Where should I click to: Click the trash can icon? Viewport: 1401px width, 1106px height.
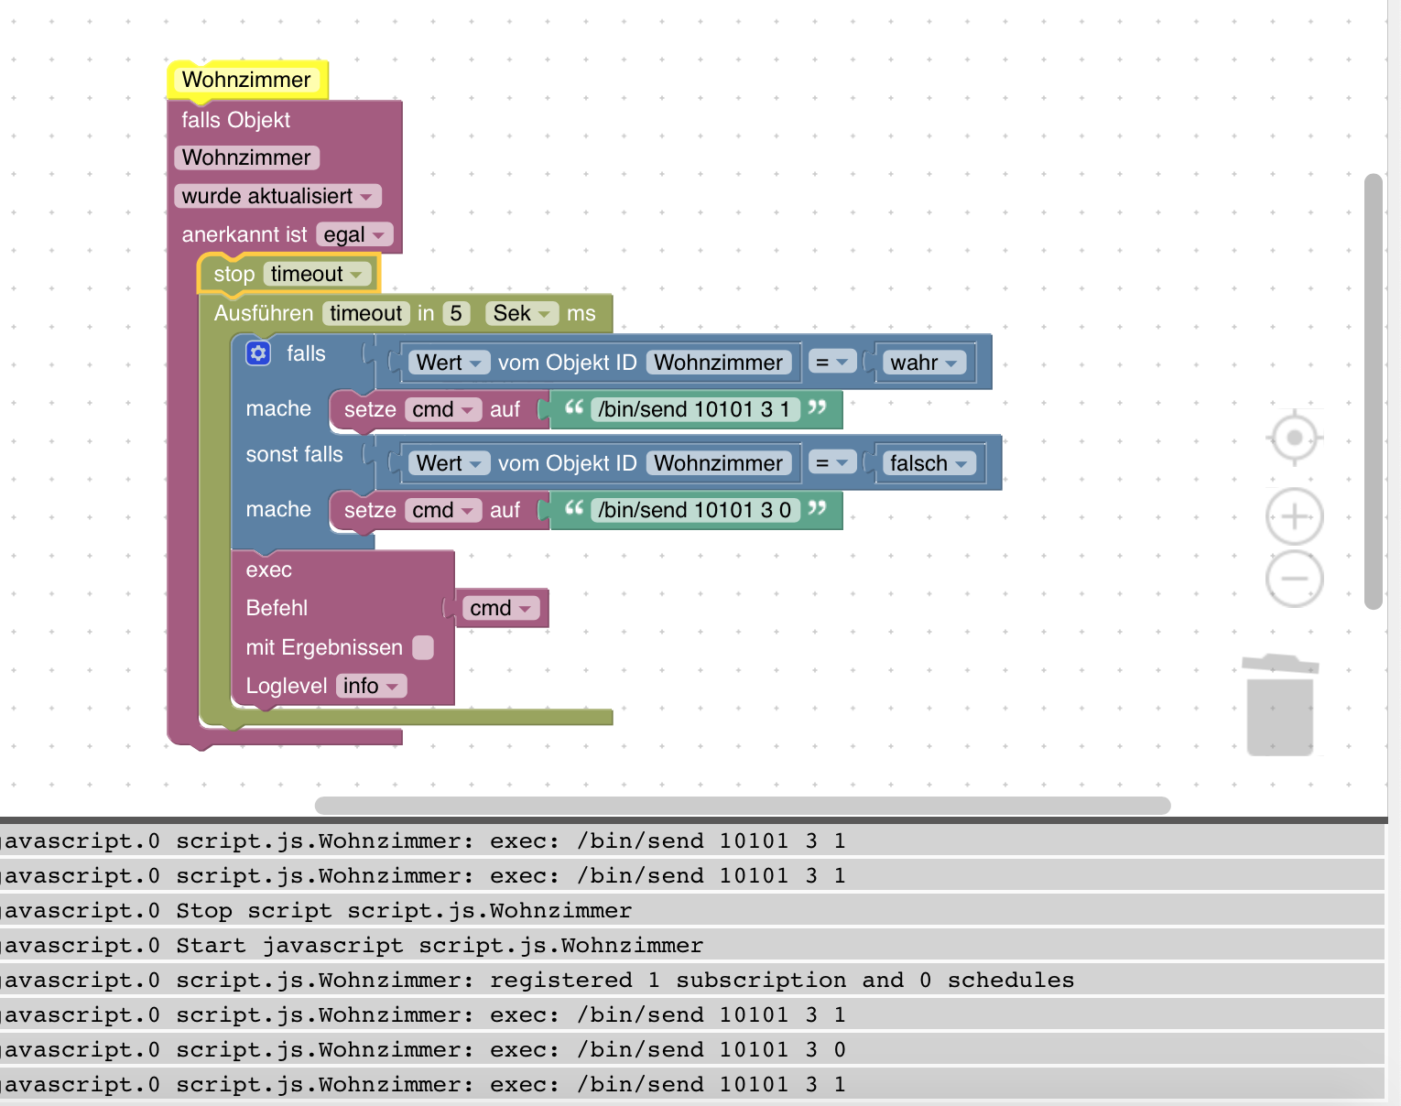pos(1280,705)
